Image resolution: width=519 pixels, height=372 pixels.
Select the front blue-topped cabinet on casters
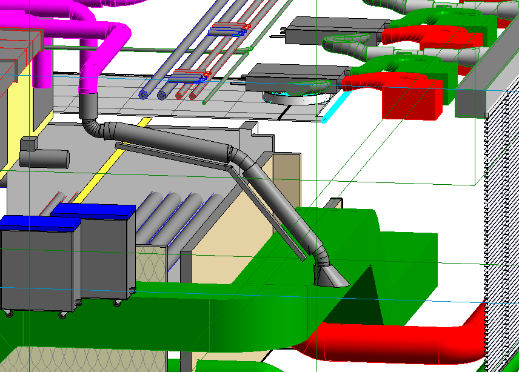[x=40, y=266]
